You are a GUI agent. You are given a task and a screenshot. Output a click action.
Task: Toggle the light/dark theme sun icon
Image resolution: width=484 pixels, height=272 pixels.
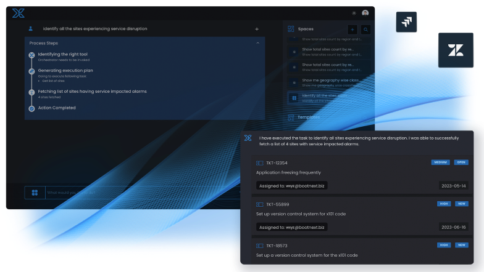[354, 13]
